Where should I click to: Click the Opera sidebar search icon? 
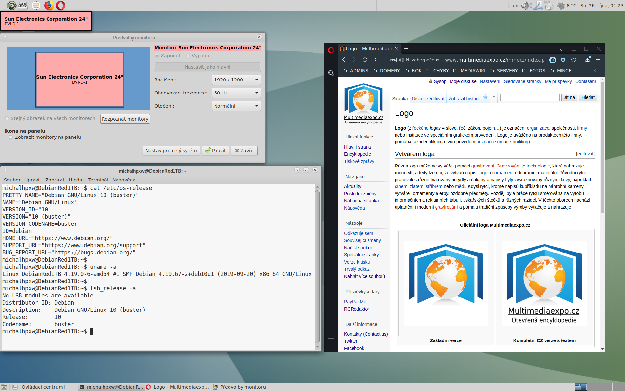point(331,73)
